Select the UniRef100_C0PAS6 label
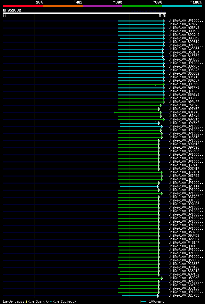The image size is (205, 304). point(184,49)
